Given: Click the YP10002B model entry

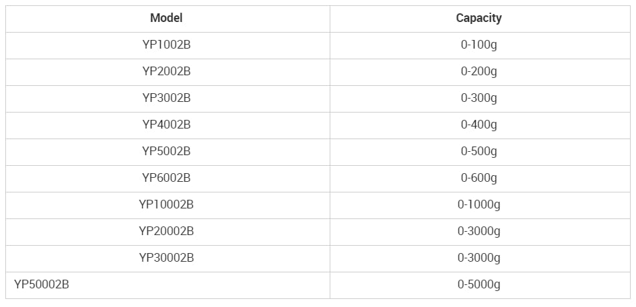Looking at the screenshot, I should coord(166,204).
